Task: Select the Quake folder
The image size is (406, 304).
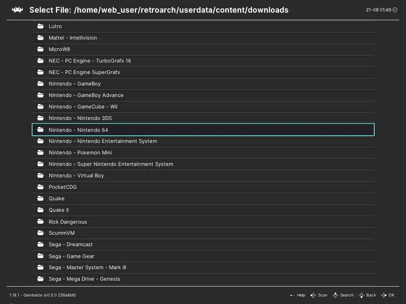Action: click(x=203, y=199)
